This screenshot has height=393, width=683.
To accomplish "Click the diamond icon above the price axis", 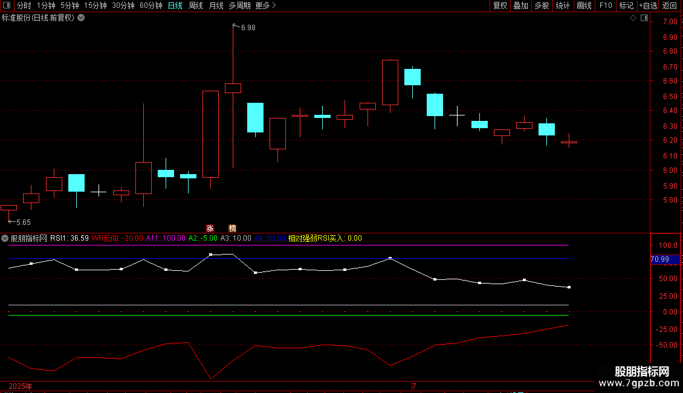I will [x=633, y=18].
